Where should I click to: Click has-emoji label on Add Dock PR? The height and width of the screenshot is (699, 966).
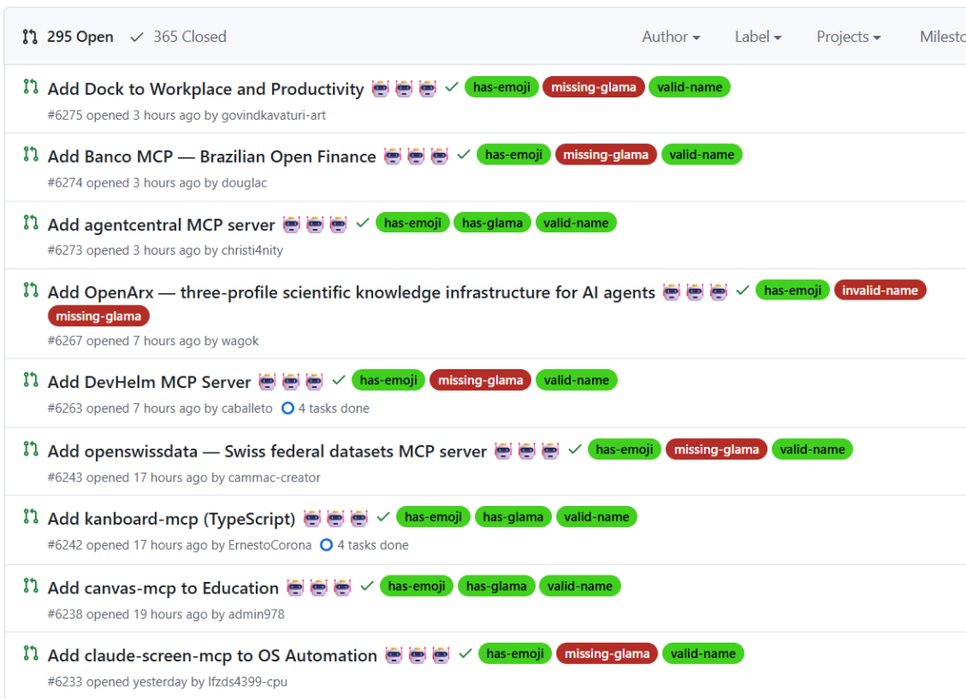[x=502, y=87]
